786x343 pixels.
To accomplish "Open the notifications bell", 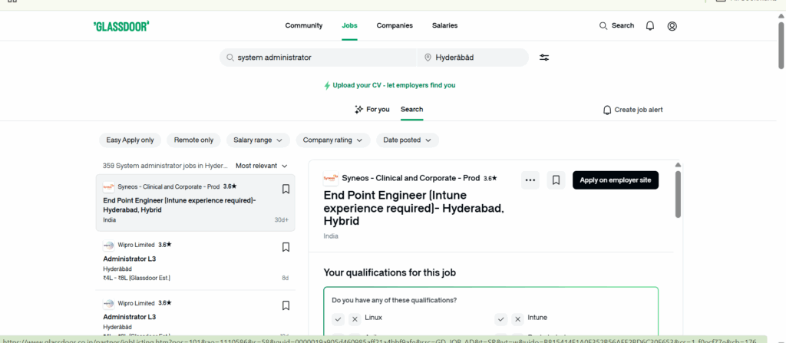I will pyautogui.click(x=649, y=26).
